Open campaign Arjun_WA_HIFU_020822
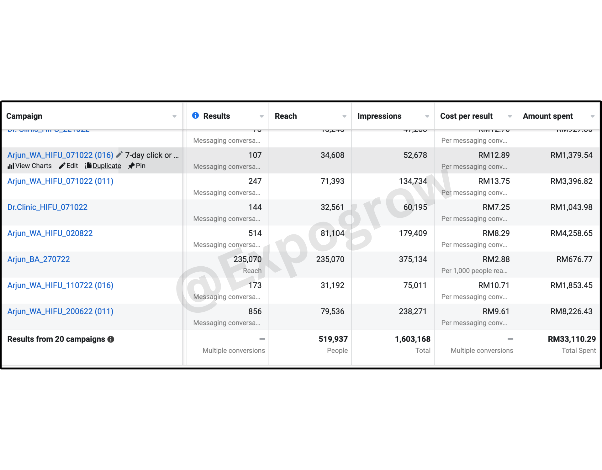 coord(50,233)
